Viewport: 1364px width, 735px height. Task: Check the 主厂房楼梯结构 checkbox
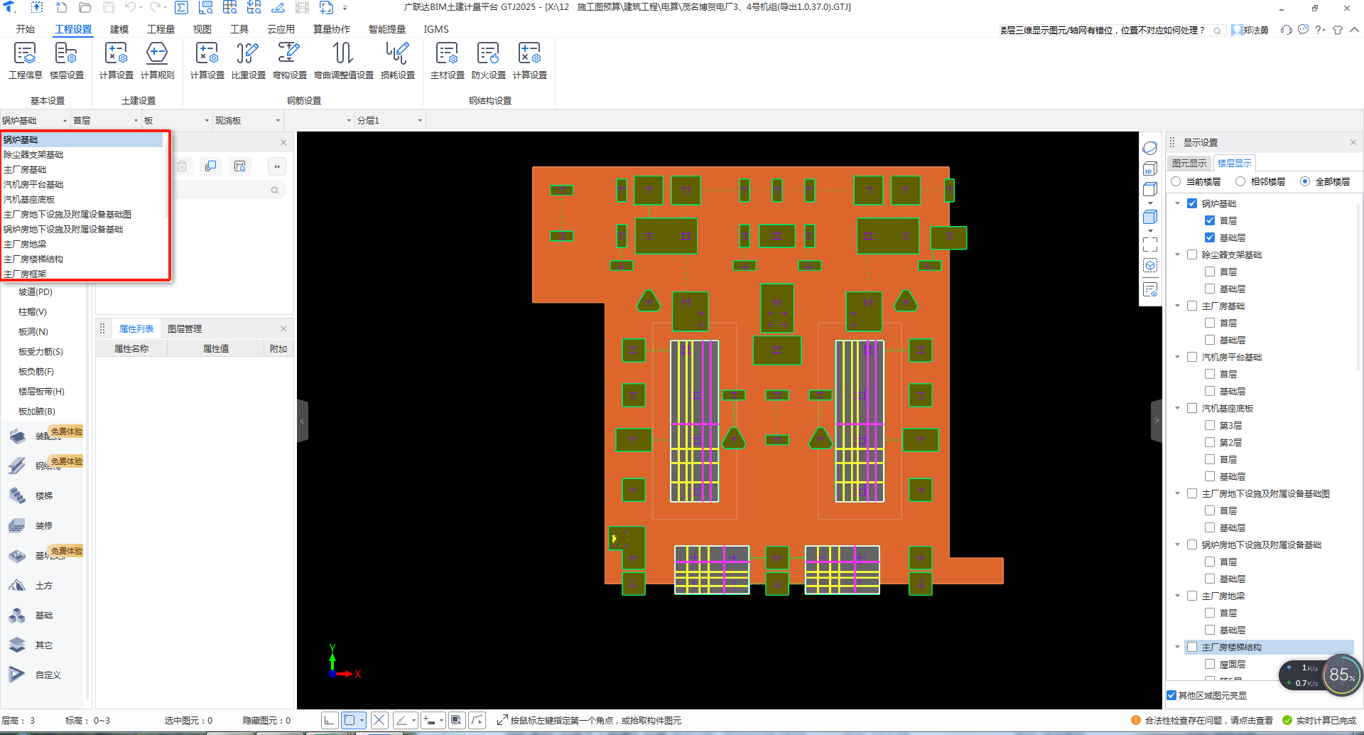coord(1192,647)
